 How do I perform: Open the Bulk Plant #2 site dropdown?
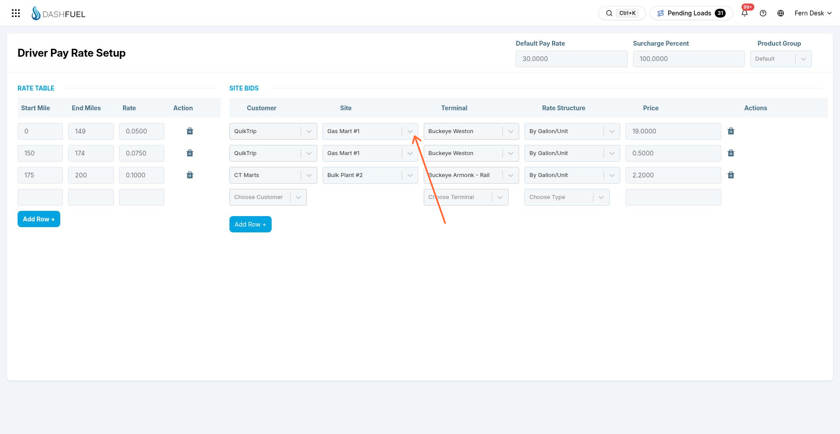click(x=370, y=175)
